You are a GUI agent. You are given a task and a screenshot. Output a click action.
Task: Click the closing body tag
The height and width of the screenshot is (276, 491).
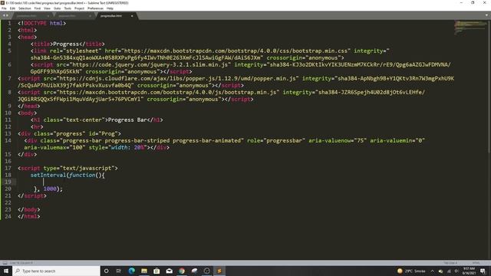point(29,209)
